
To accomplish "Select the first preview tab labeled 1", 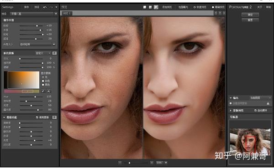I will [x=67, y=13].
